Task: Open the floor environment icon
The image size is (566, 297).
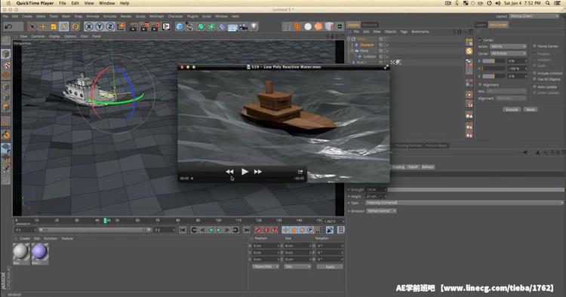Action: pyautogui.click(x=233, y=26)
